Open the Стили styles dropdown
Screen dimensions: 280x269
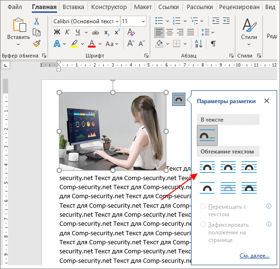(x=249, y=32)
